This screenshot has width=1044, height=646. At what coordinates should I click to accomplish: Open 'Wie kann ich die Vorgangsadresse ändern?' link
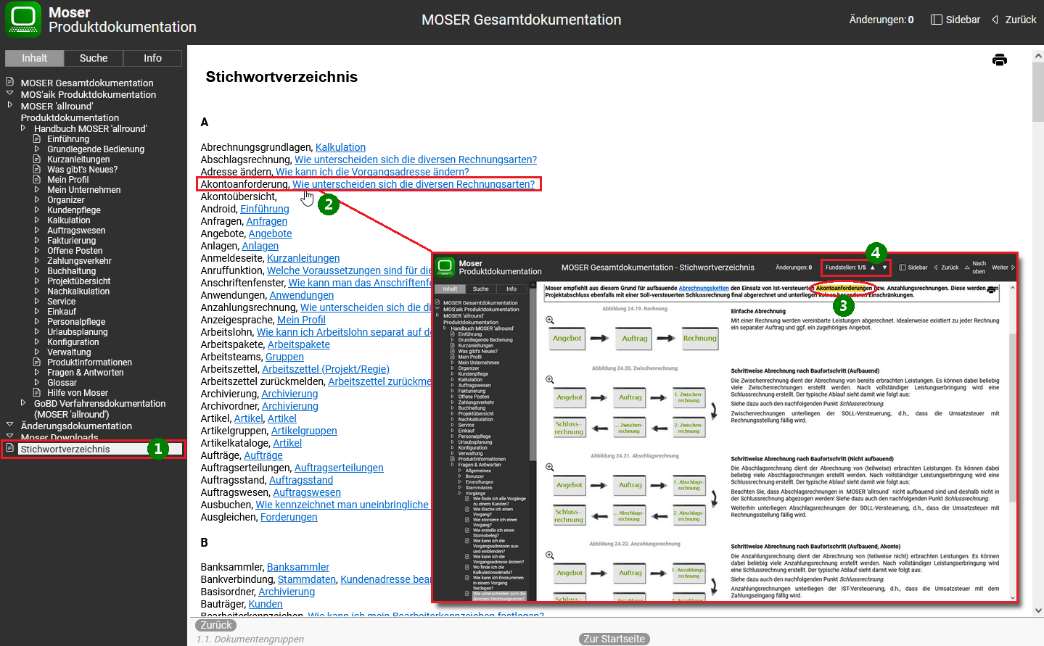(x=372, y=172)
